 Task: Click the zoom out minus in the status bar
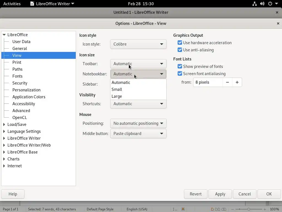coord(232,209)
